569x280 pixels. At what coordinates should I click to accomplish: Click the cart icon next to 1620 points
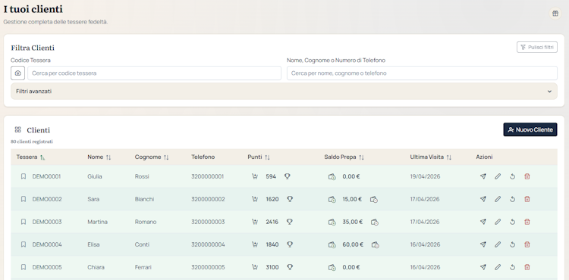point(255,199)
